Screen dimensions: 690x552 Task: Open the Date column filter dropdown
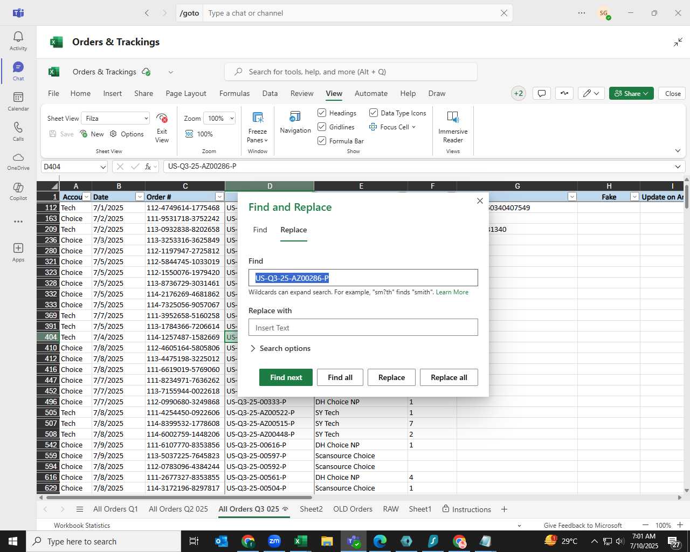click(140, 197)
